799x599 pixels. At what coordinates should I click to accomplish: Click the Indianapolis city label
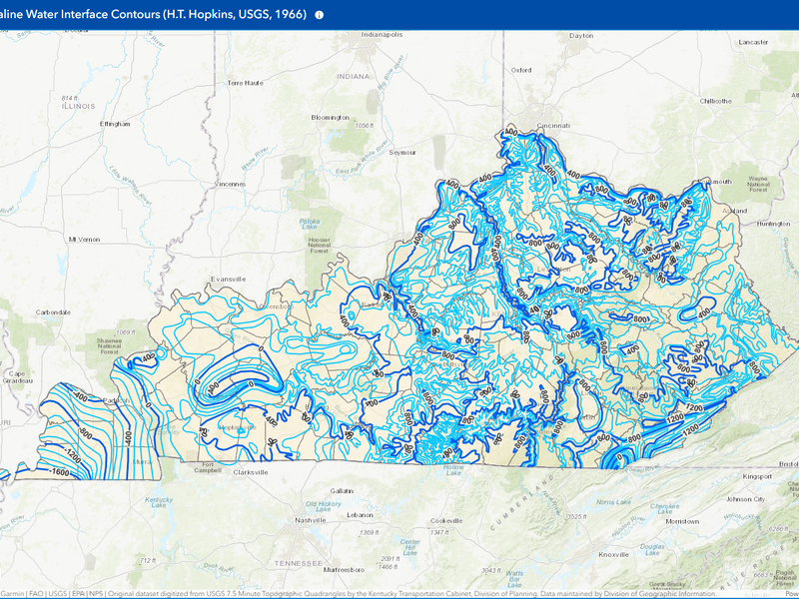coord(382,35)
